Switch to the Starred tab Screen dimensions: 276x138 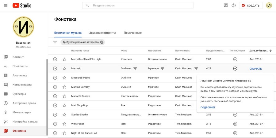pyautogui.click(x=132, y=33)
